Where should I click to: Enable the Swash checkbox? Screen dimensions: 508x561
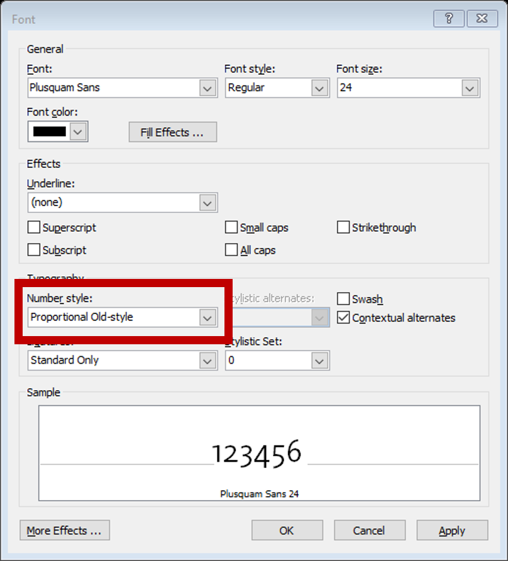coord(343,299)
